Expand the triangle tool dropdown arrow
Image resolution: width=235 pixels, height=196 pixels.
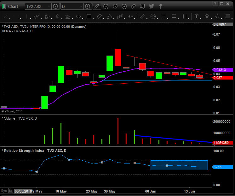(x=114, y=19)
